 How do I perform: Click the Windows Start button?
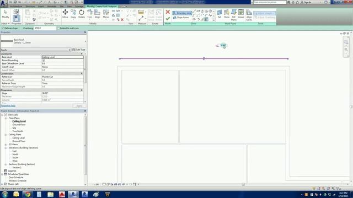pyautogui.click(x=5, y=194)
